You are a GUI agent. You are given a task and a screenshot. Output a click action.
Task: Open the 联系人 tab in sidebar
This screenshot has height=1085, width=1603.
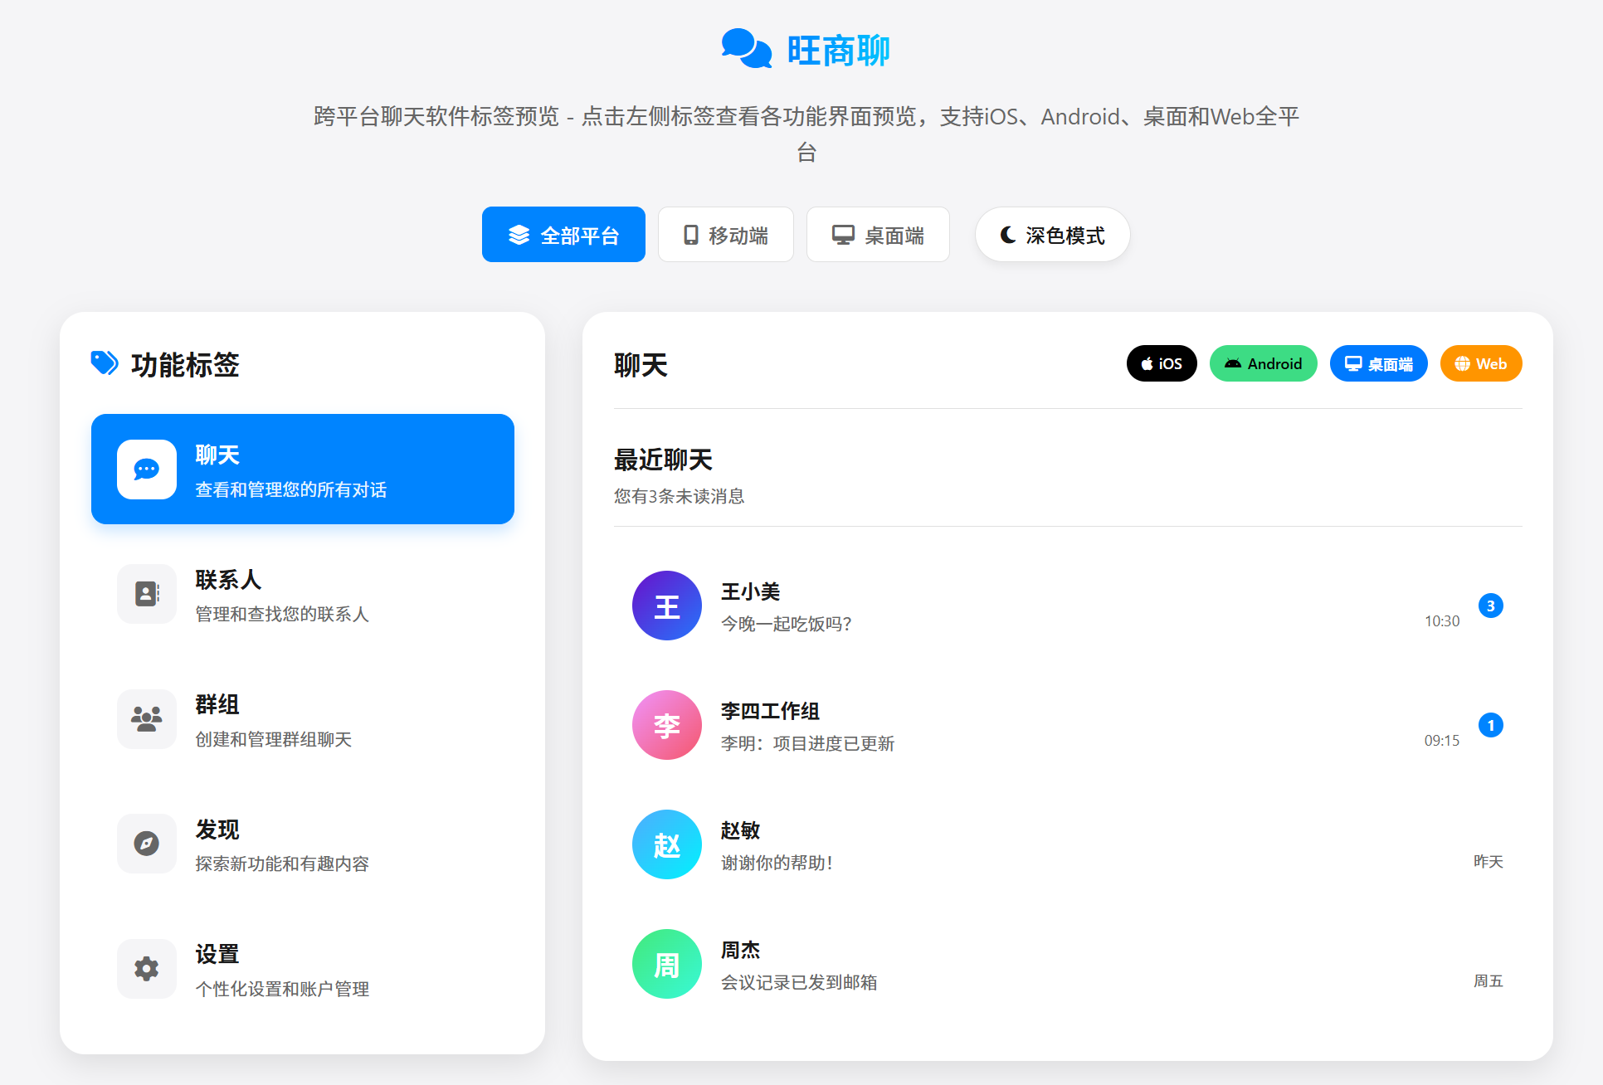pos(303,594)
